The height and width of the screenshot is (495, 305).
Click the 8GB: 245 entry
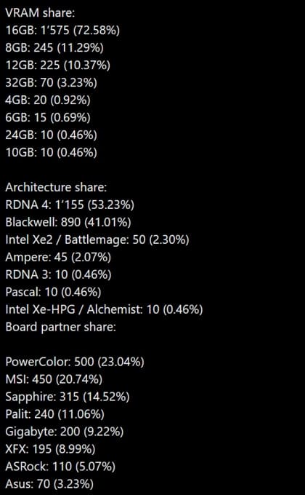click(54, 47)
